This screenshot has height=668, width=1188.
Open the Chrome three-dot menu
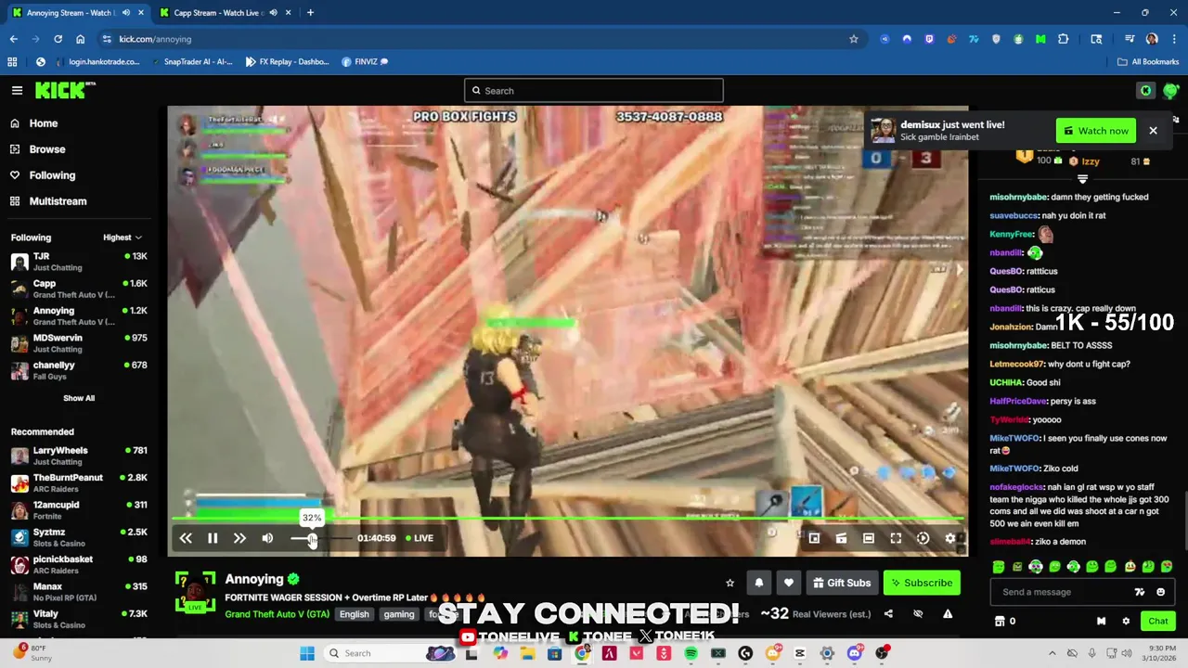[1174, 39]
